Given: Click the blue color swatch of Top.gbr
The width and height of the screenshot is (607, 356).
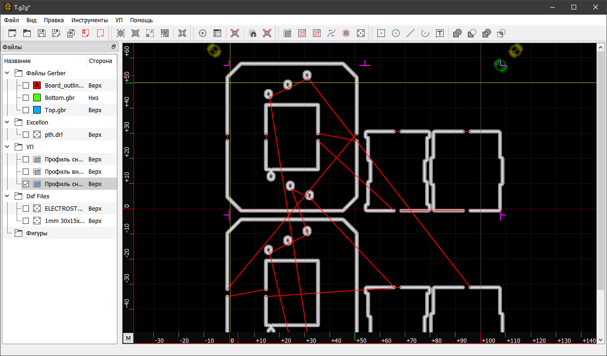Looking at the screenshot, I should (37, 110).
